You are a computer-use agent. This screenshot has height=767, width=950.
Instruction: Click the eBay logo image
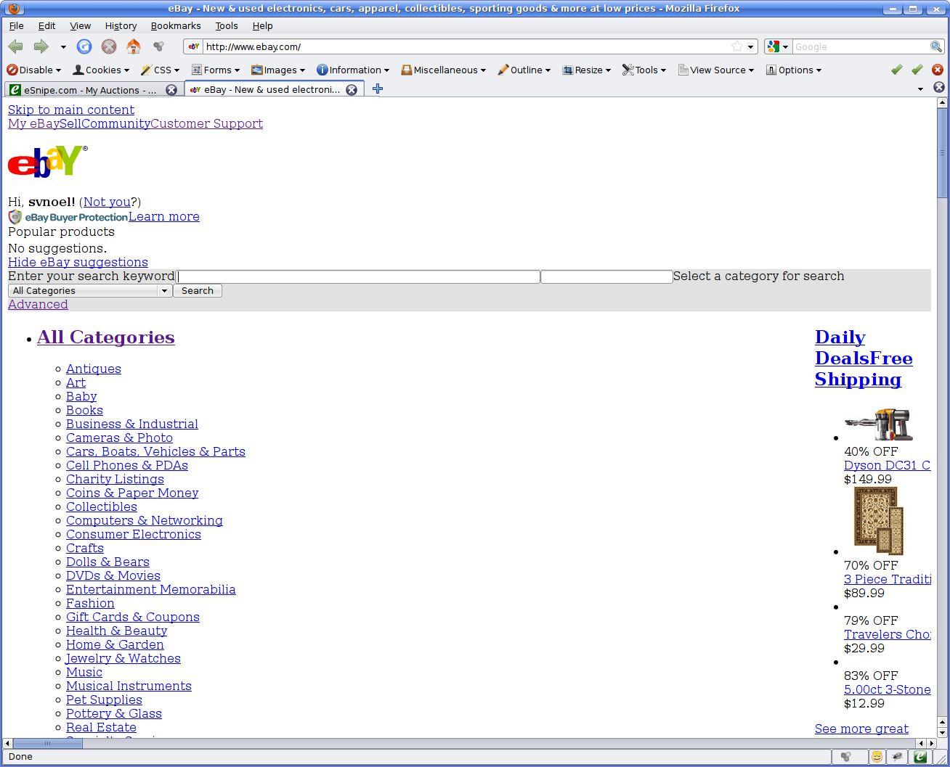(48, 161)
